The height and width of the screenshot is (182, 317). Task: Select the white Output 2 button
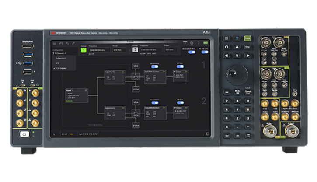pyautogui.click(x=135, y=50)
